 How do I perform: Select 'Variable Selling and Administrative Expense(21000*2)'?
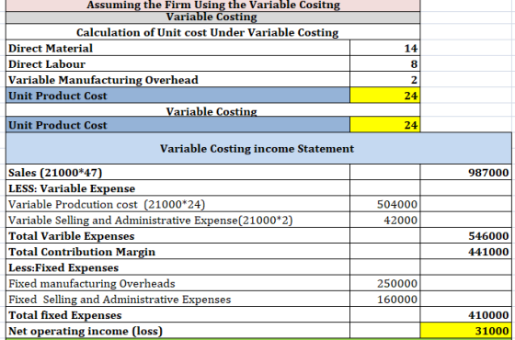(x=177, y=220)
